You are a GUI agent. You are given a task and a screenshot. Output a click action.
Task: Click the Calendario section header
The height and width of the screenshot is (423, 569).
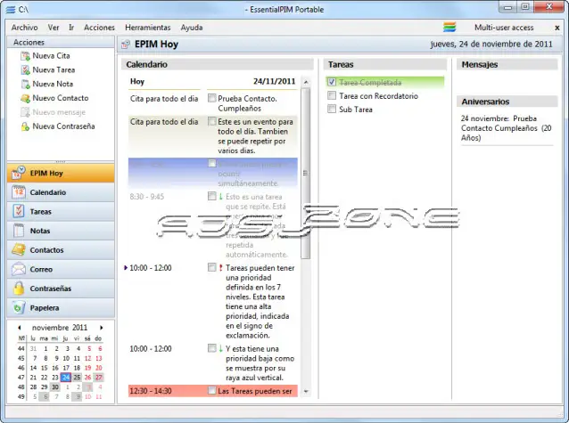[217, 64]
